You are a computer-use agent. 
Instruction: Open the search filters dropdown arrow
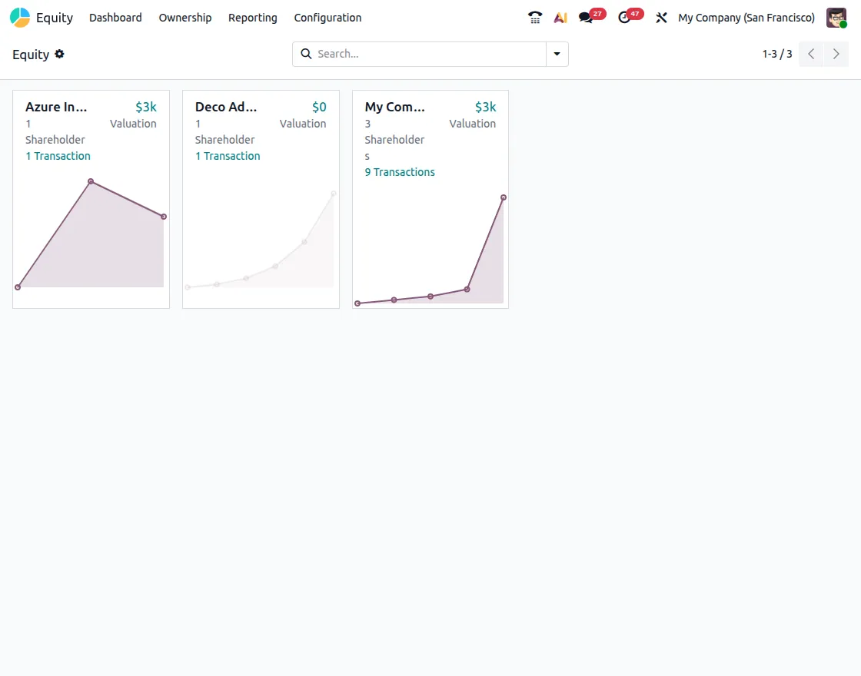(557, 54)
